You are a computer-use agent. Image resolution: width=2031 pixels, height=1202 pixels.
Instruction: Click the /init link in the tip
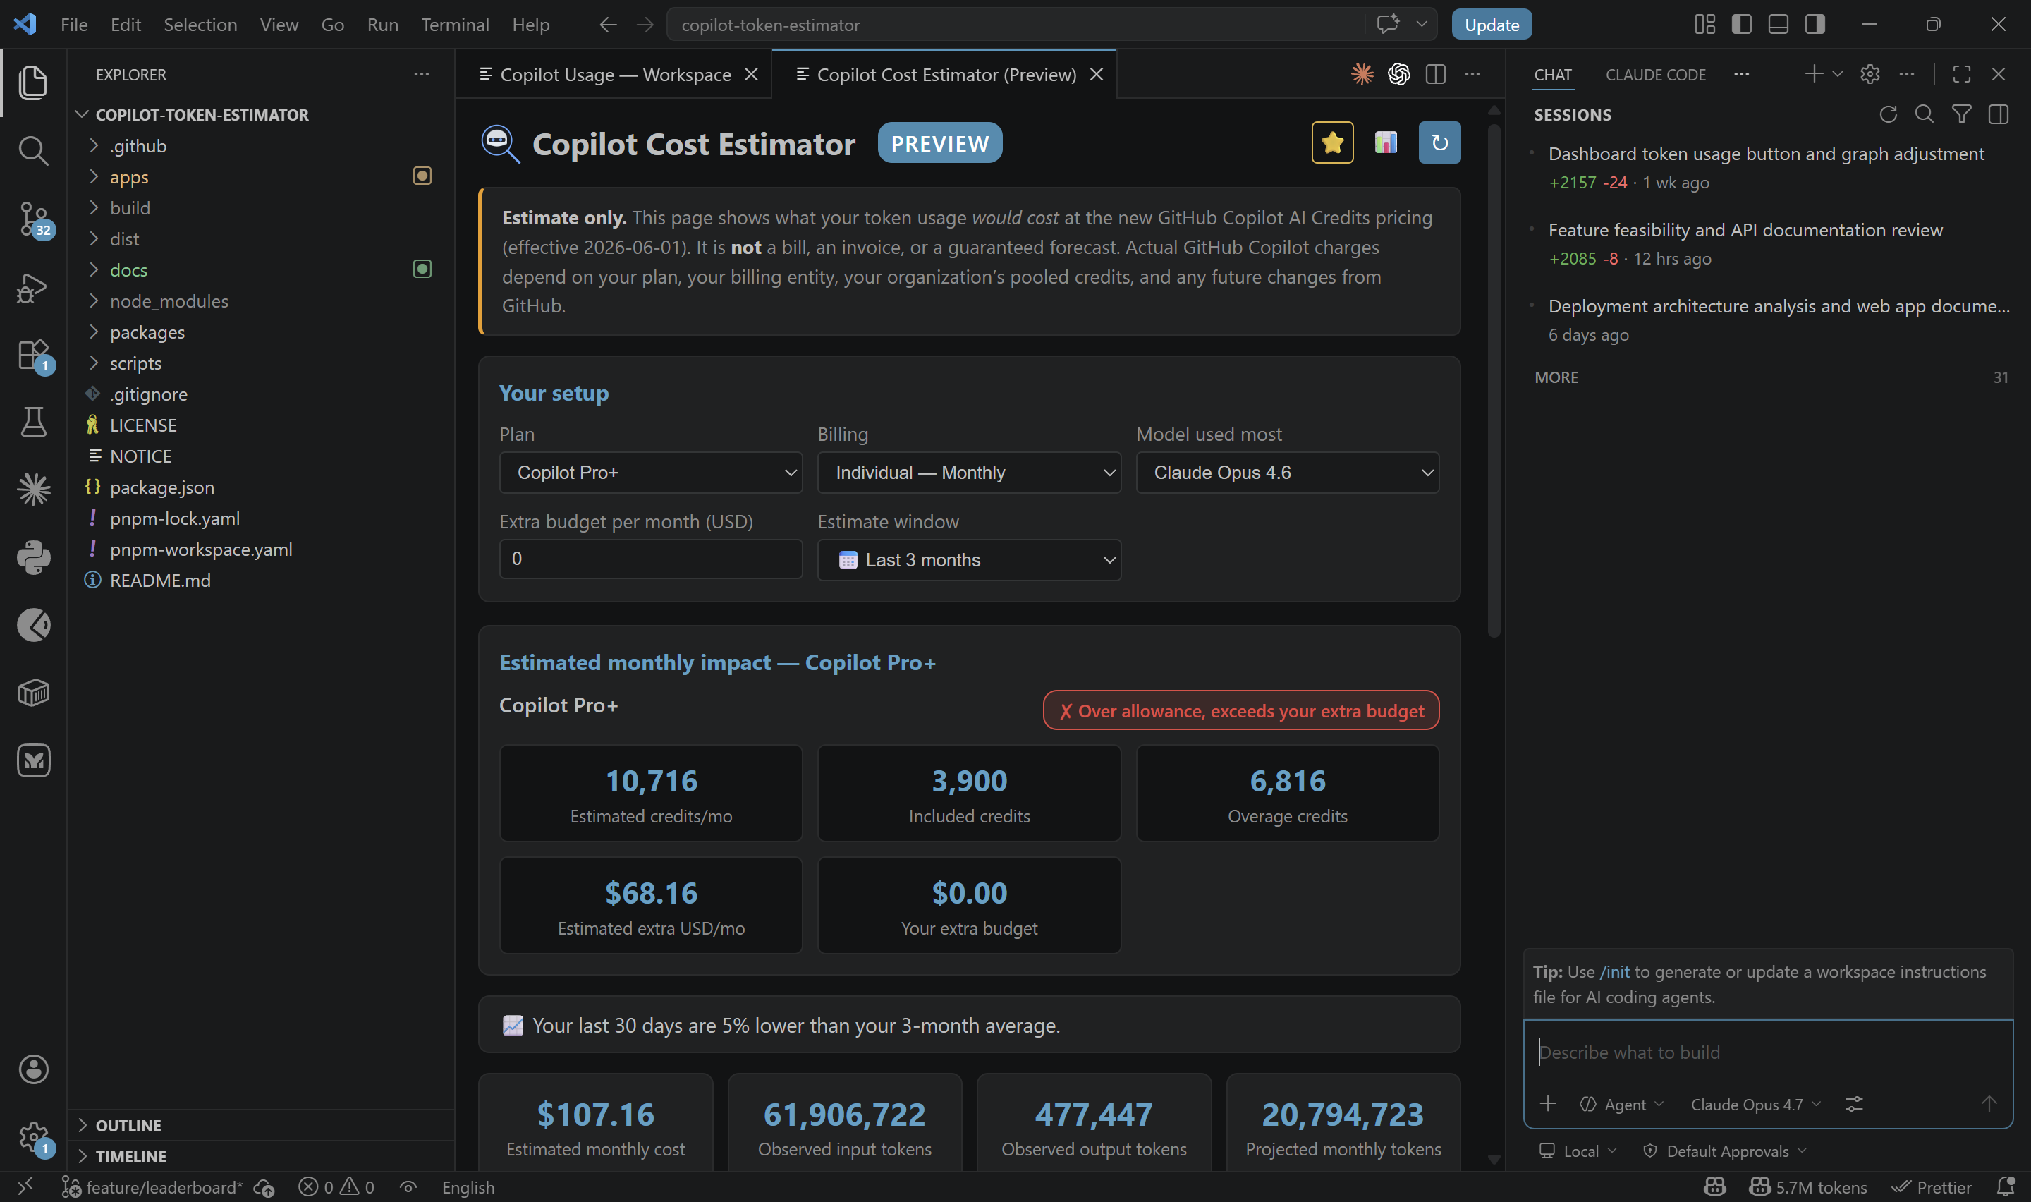coord(1614,971)
